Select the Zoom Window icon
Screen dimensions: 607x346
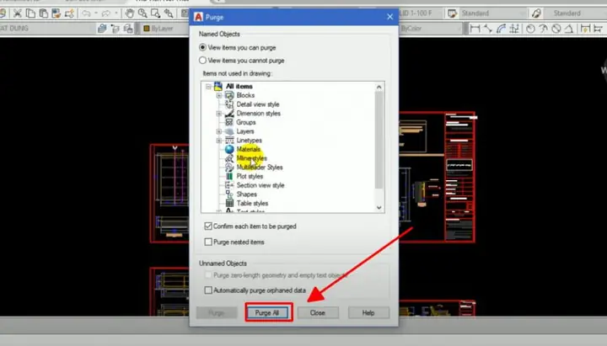[x=156, y=13]
